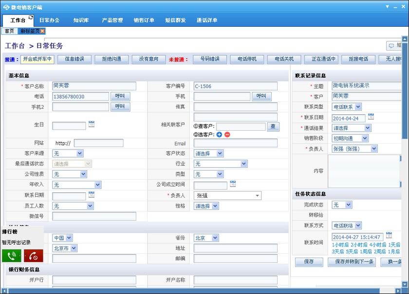Mark call as 号码错误
The width and height of the screenshot is (409, 294).
pos(210,59)
